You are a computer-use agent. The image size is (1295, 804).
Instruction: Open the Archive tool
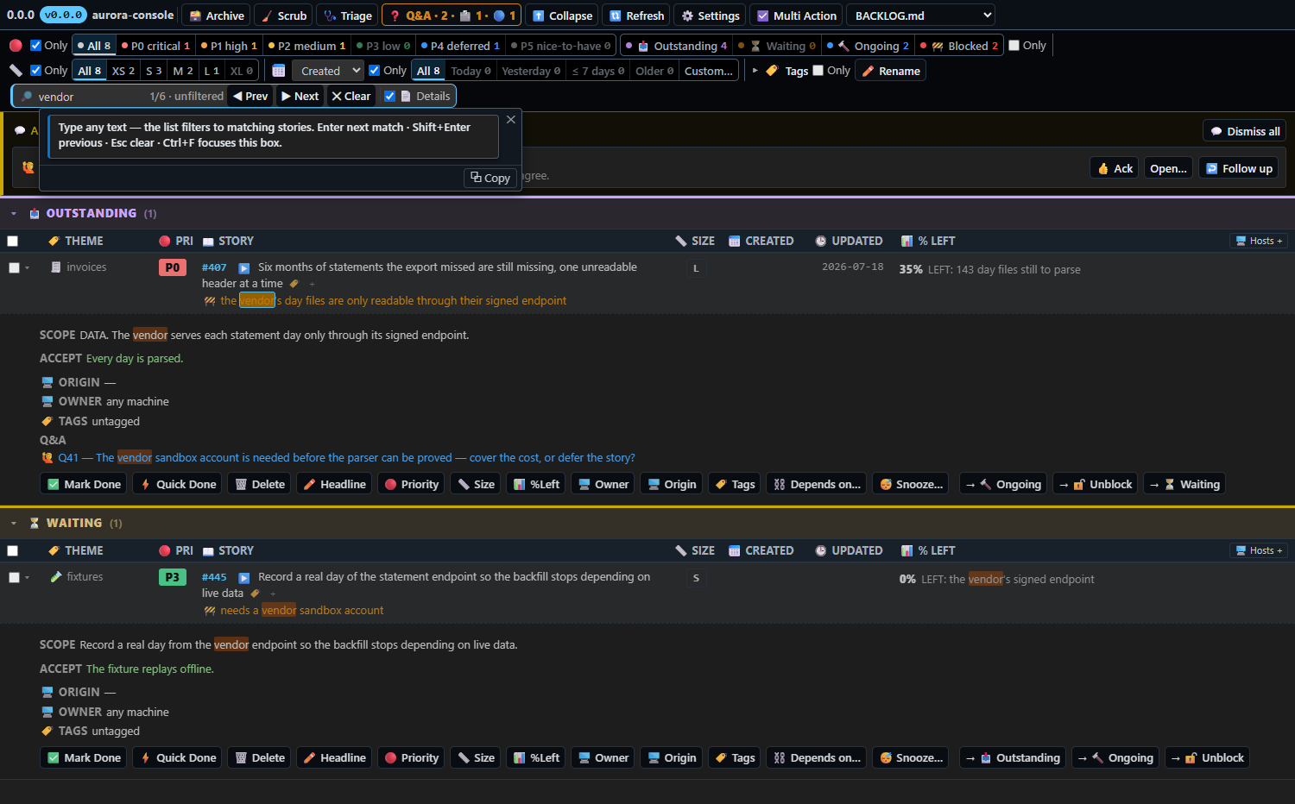click(x=216, y=16)
